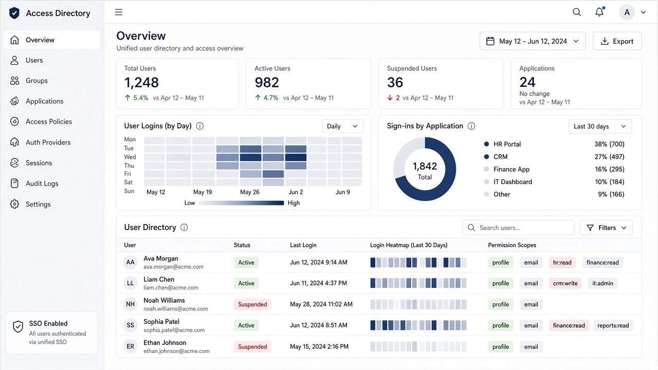Click the hamburger menu icon
The height and width of the screenshot is (370, 658).
(x=119, y=12)
